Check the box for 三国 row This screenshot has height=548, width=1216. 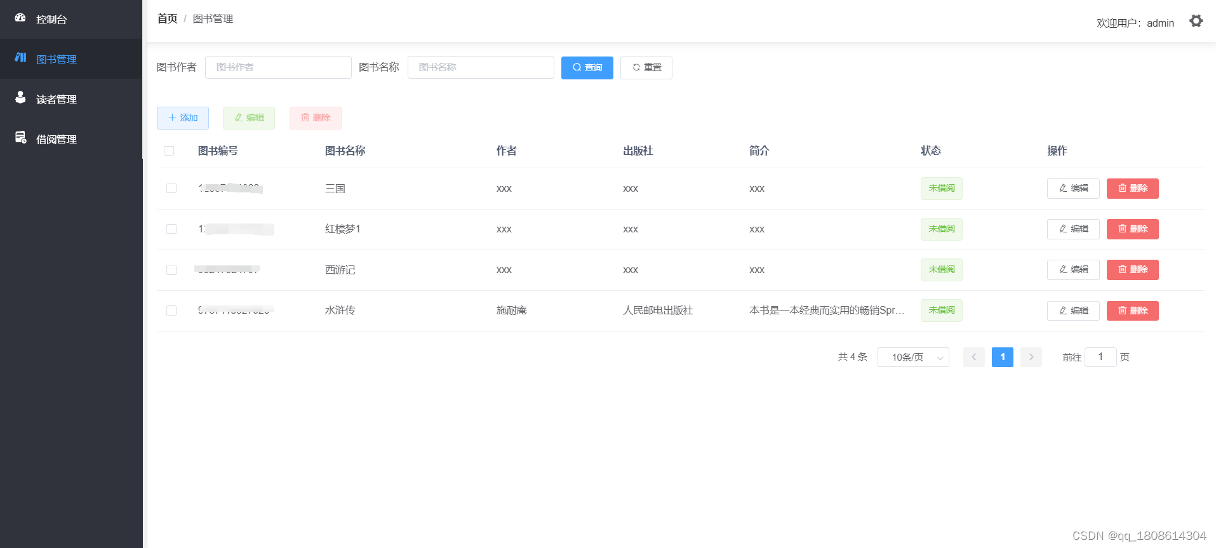pyautogui.click(x=171, y=189)
